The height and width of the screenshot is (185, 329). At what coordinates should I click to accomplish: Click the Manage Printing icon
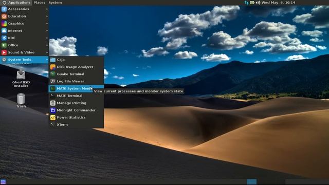(x=53, y=103)
